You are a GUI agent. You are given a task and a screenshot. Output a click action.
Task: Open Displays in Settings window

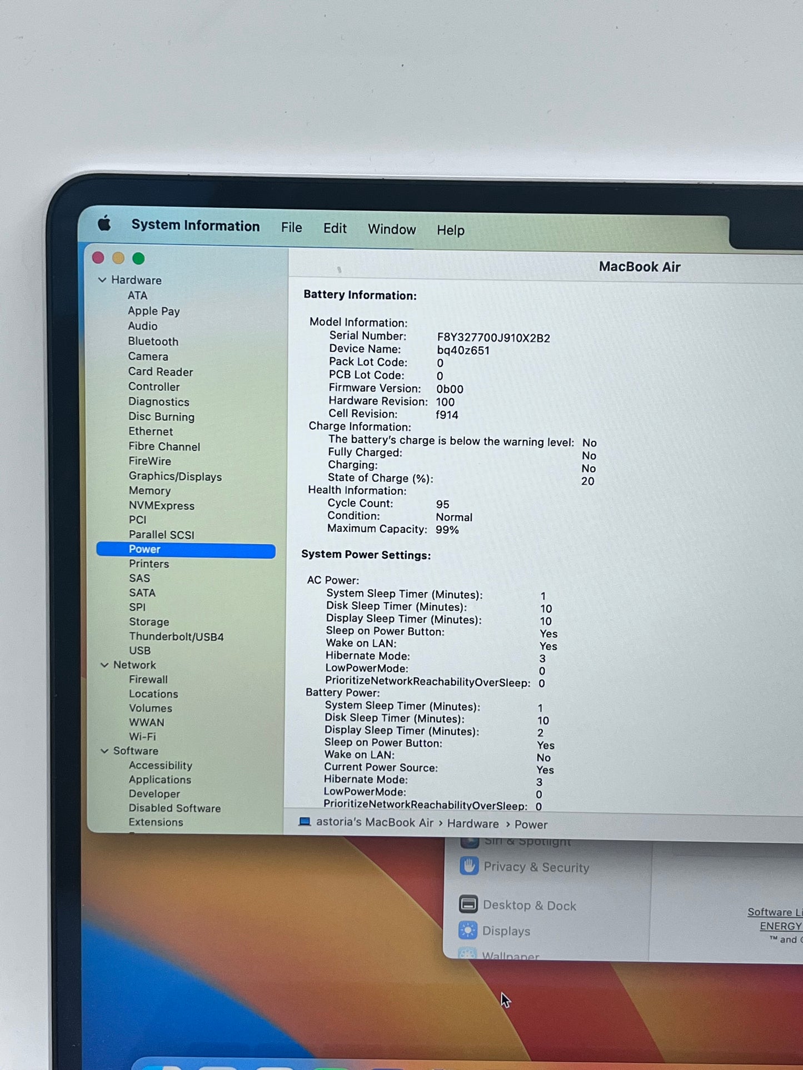coord(506,931)
